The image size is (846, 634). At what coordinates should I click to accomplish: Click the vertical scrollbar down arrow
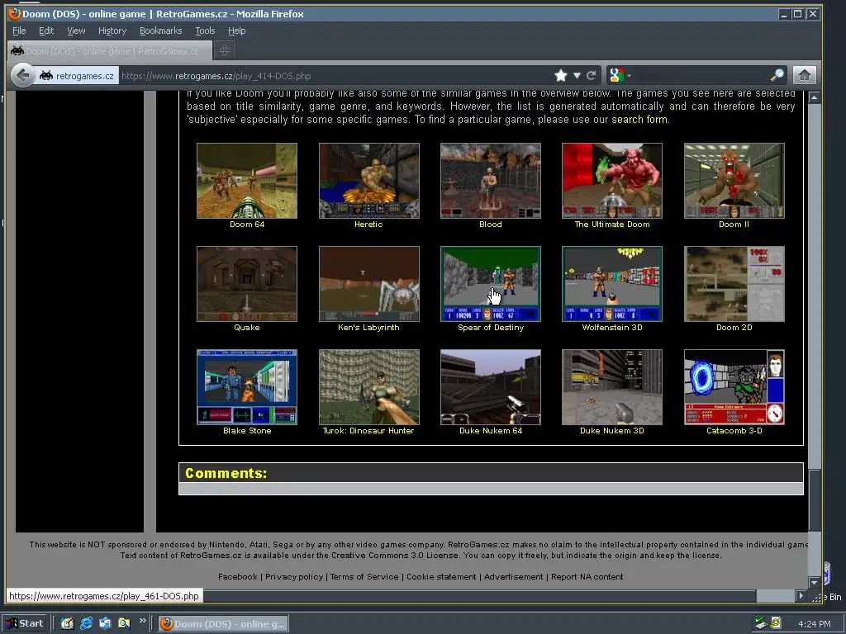click(x=814, y=582)
